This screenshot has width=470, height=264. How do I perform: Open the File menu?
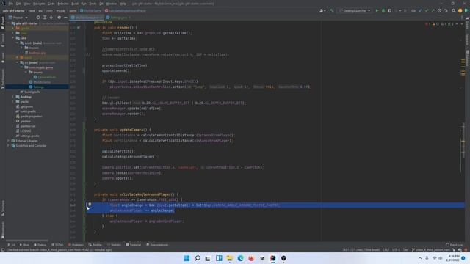pyautogui.click(x=11, y=4)
